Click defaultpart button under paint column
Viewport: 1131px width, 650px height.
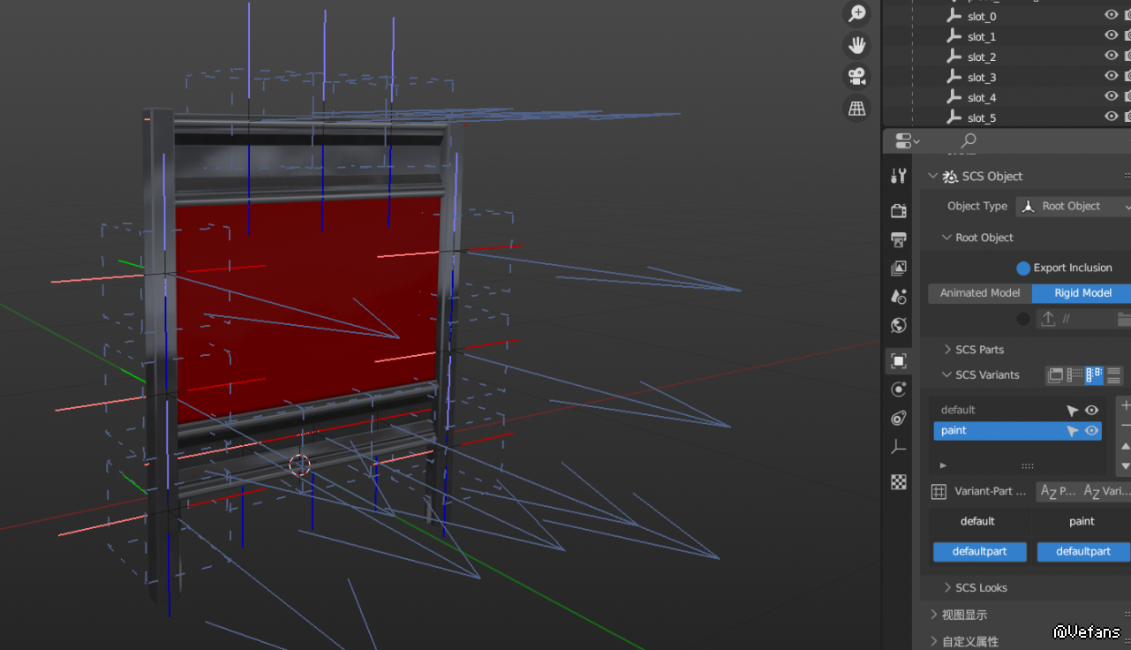click(1083, 551)
